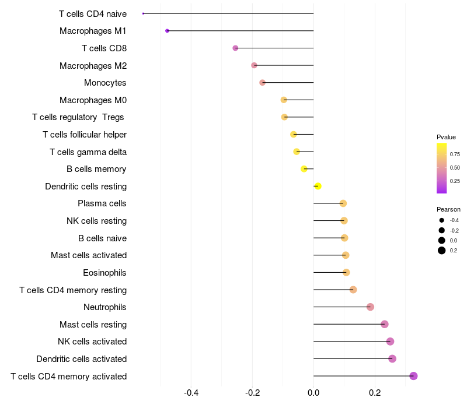
Task: Select the Plasma cells label
Action: 102,203
